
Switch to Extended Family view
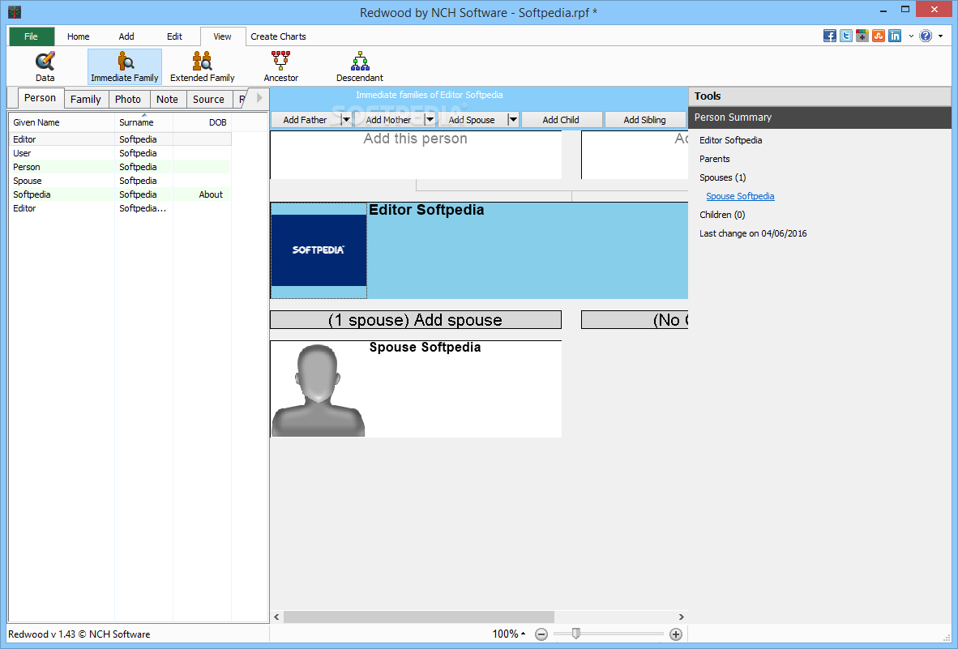[x=203, y=66]
